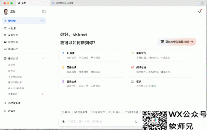The image size is (207, 130).
Task: Click the 翻译 chip above the message box
Action: coord(66,112)
